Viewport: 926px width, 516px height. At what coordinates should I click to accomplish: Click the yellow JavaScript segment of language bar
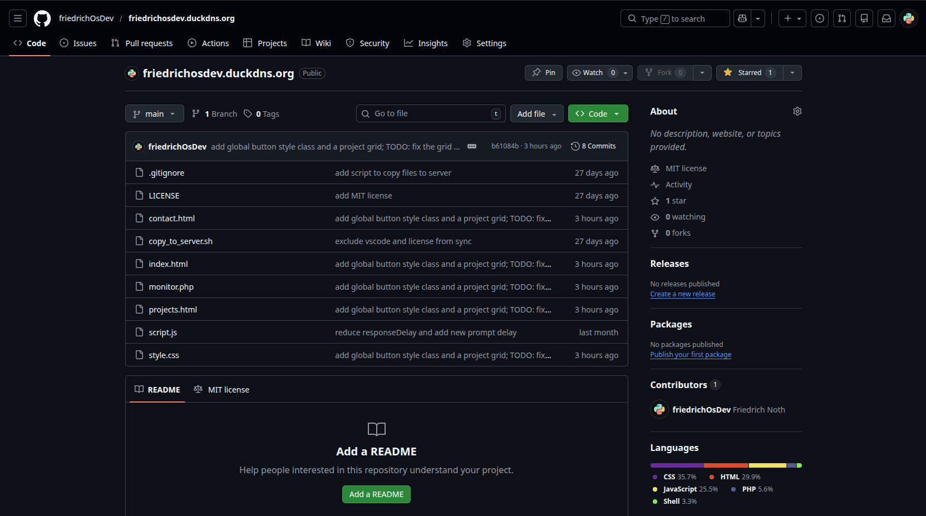click(x=768, y=465)
